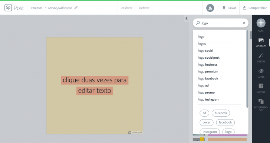Image resolution: width=270 pixels, height=143 pixels.
Task: Click the Desfazer button
Action: click(126, 8)
